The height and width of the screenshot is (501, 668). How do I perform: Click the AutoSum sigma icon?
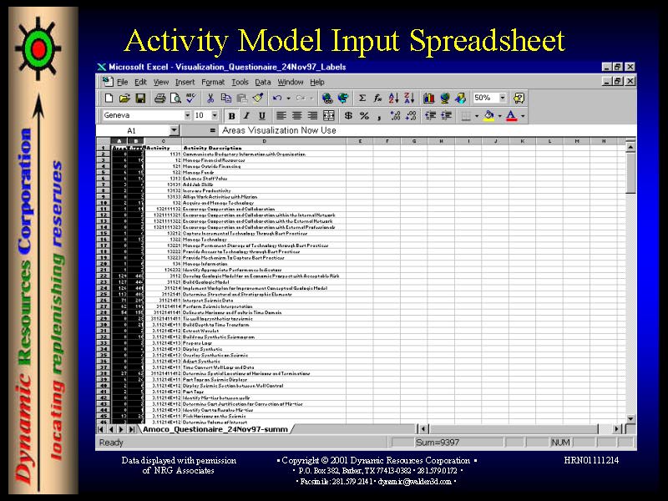362,99
